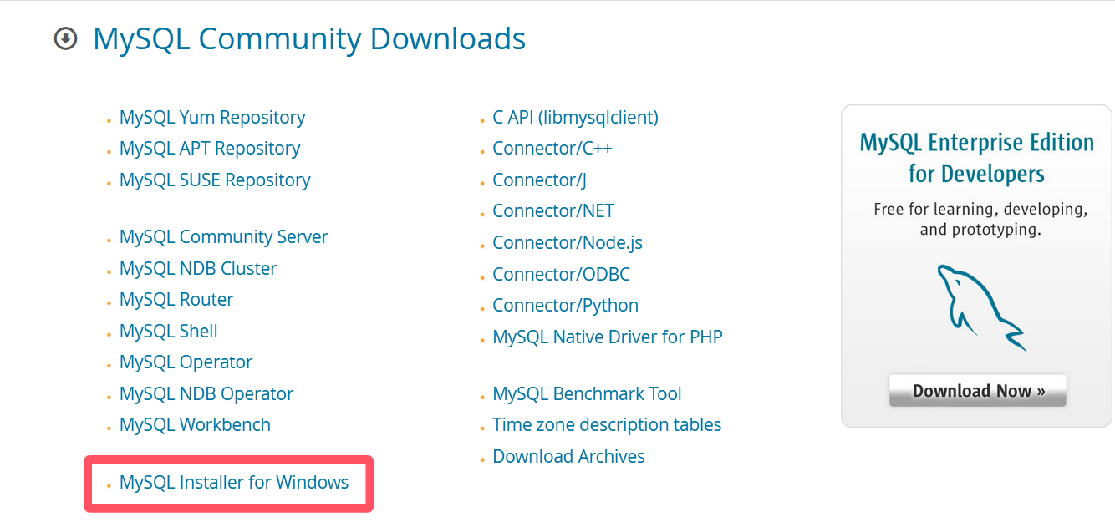
Task: Open MySQL Shell link
Action: pyautogui.click(x=169, y=331)
